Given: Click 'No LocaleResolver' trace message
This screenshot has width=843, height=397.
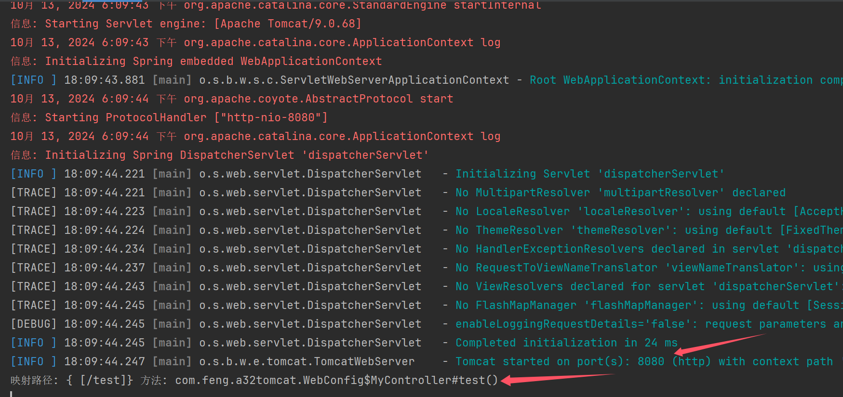Looking at the screenshot, I should [x=649, y=211].
